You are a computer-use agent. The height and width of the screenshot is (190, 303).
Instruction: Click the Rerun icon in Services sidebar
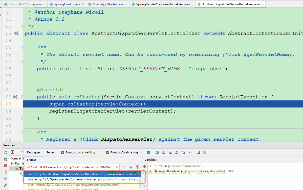[x=5, y=153]
